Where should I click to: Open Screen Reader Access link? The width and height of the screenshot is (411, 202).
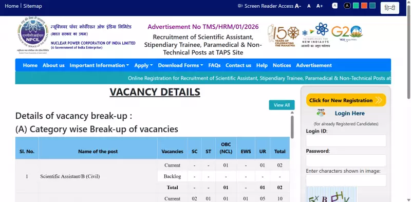(269, 6)
